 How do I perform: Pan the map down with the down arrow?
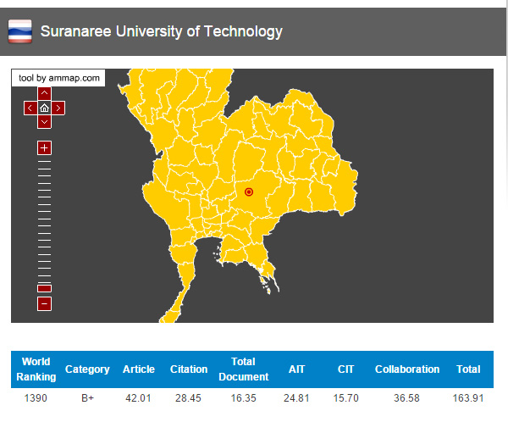click(44, 122)
